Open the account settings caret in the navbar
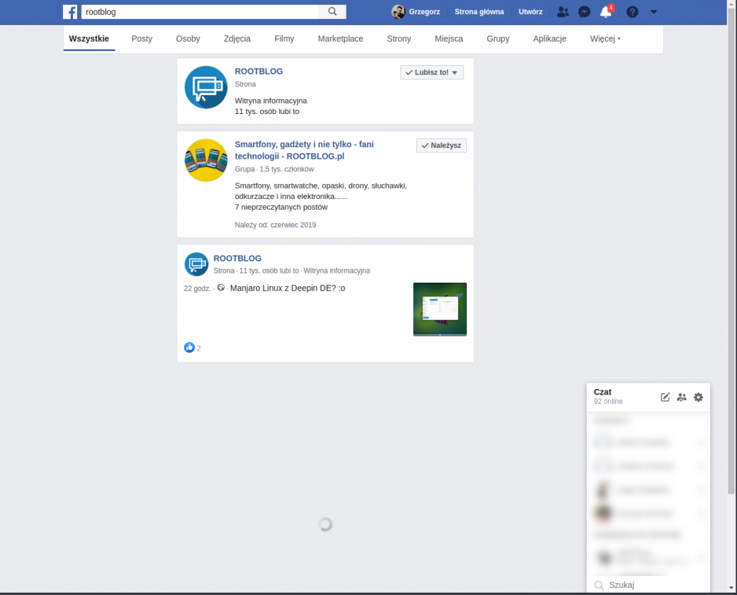The height and width of the screenshot is (595, 737). pos(653,11)
